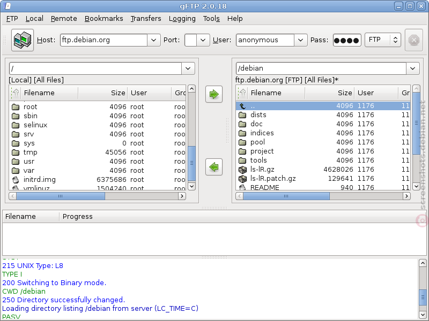Click the local path input field
The height and width of the screenshot is (321, 429).
tap(95, 68)
